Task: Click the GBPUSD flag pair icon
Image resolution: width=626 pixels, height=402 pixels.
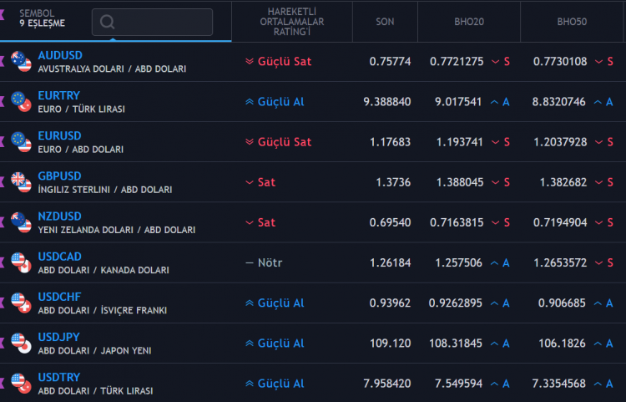Action: pyautogui.click(x=21, y=182)
